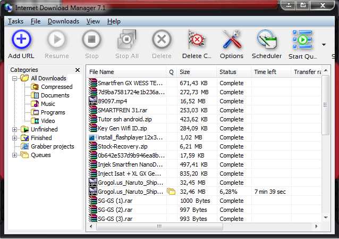Click the Add URL toolbar icon
The image size is (339, 239).
click(x=21, y=39)
